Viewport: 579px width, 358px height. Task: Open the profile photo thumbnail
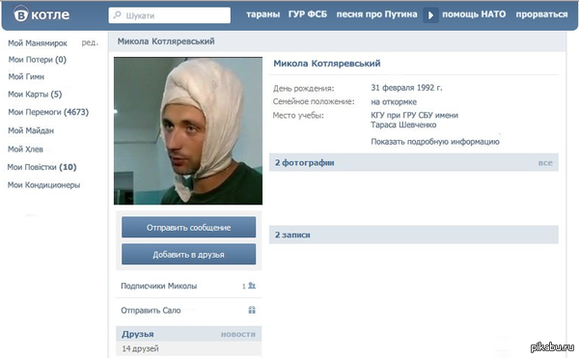coord(188,130)
